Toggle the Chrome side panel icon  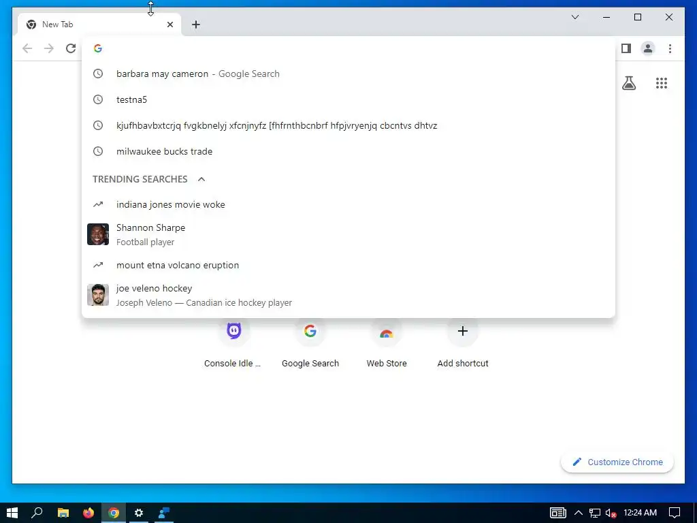(626, 48)
